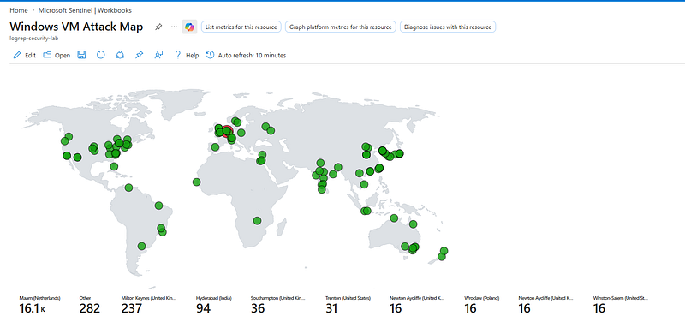Select the Milton Keynes 237 tile
The height and width of the screenshot is (322, 685).
coord(148,305)
